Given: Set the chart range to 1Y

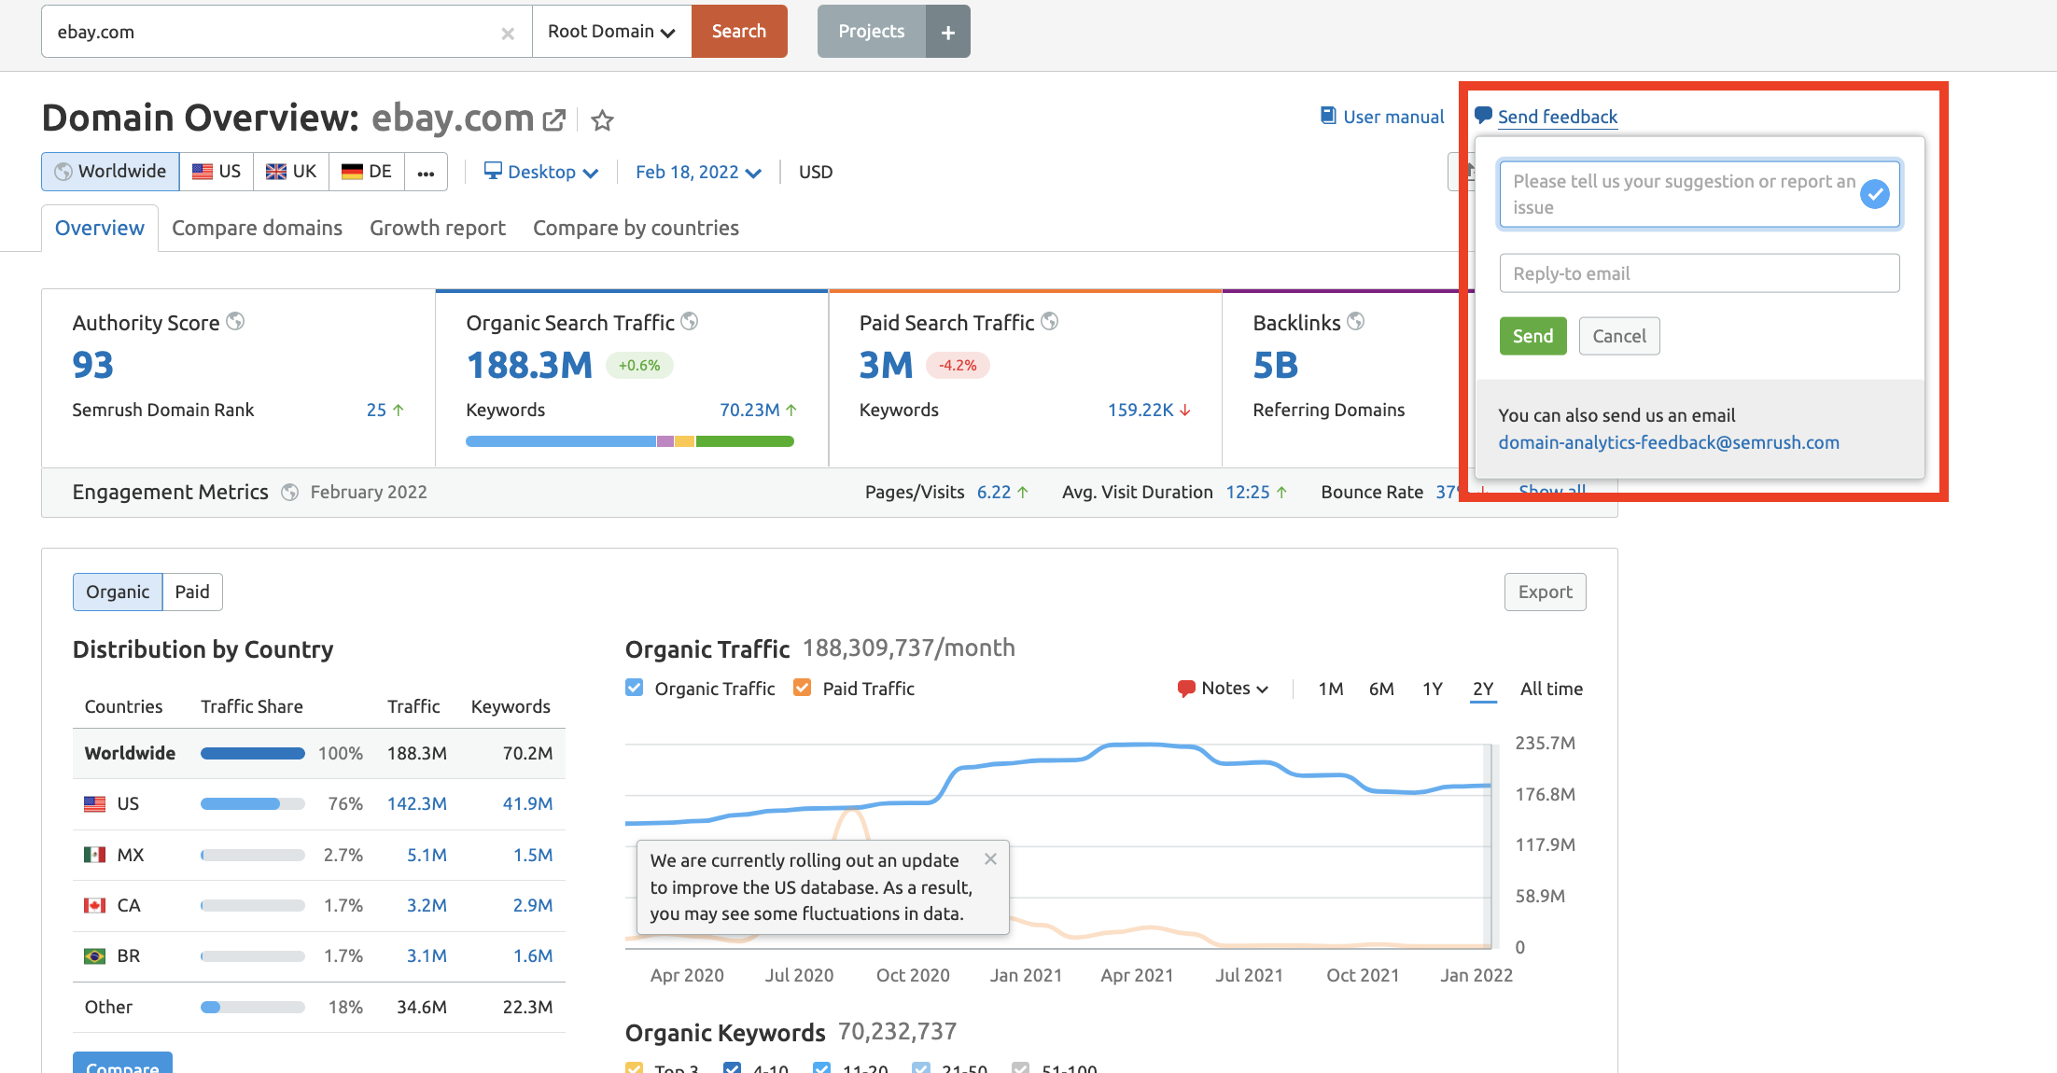Looking at the screenshot, I should click(x=1433, y=689).
